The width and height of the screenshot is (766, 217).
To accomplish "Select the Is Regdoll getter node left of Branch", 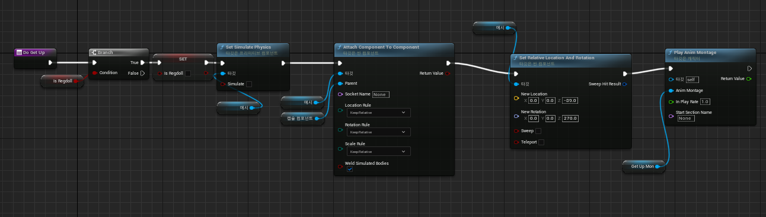I will click(62, 81).
